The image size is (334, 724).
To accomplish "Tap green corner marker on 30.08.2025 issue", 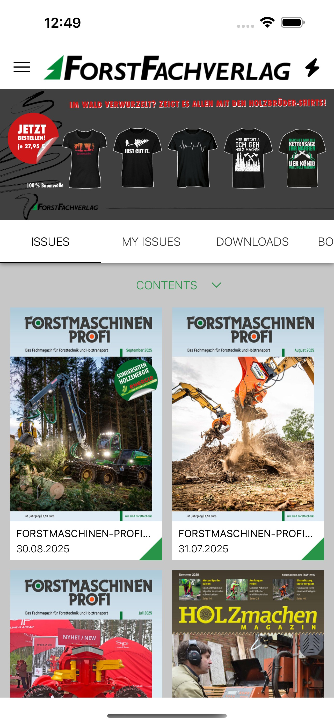I will pyautogui.click(x=154, y=552).
